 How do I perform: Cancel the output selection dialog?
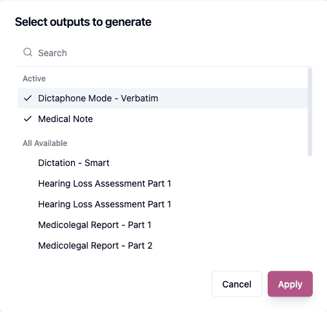click(x=237, y=284)
